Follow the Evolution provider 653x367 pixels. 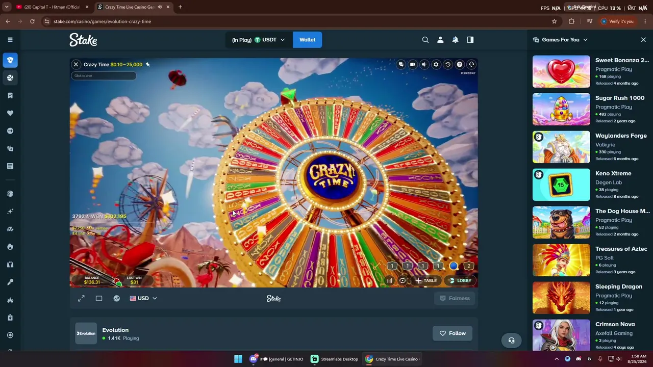pos(453,333)
